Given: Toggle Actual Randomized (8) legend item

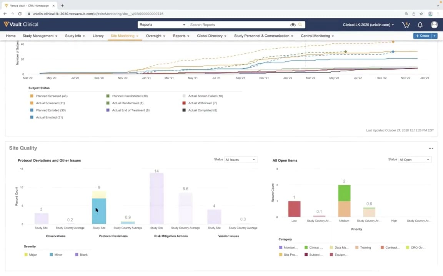Looking at the screenshot, I should (x=125, y=103).
